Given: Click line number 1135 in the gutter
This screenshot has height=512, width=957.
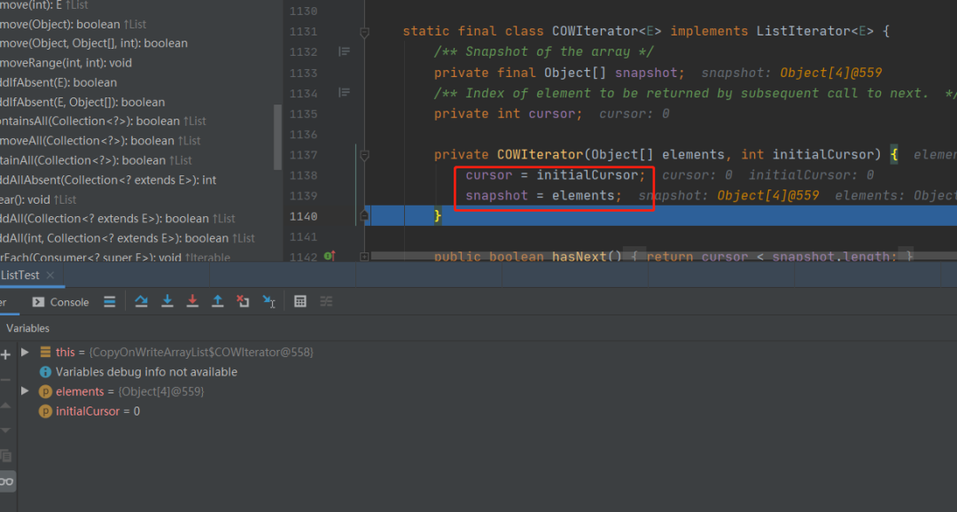Looking at the screenshot, I should (x=303, y=114).
